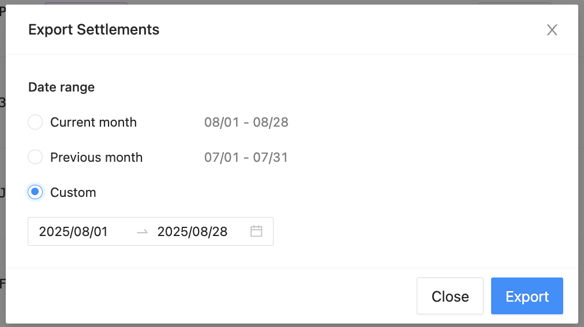Click the "Current month" label text
Viewport: 584px width, 327px height.
93,122
